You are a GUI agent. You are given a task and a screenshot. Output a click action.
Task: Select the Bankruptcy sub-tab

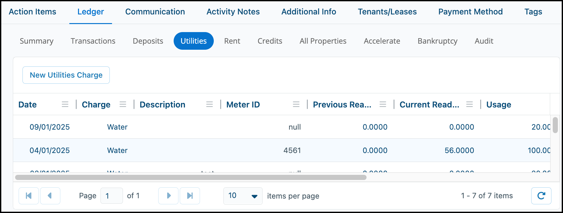[x=437, y=41]
